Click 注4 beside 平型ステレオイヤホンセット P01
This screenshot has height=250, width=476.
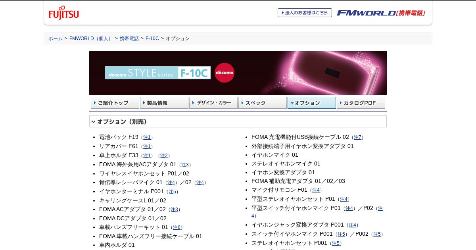pyautogui.click(x=344, y=199)
